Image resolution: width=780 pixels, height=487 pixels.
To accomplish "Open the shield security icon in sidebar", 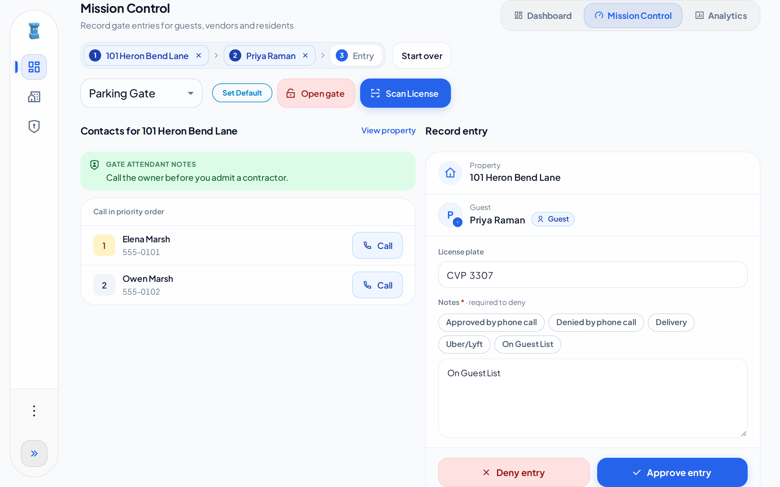I will point(34,127).
